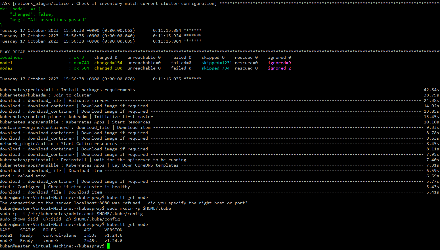Screen dimensions: 440x250
Task: Select '"changed": false,' line
Action: (x=32, y=14)
